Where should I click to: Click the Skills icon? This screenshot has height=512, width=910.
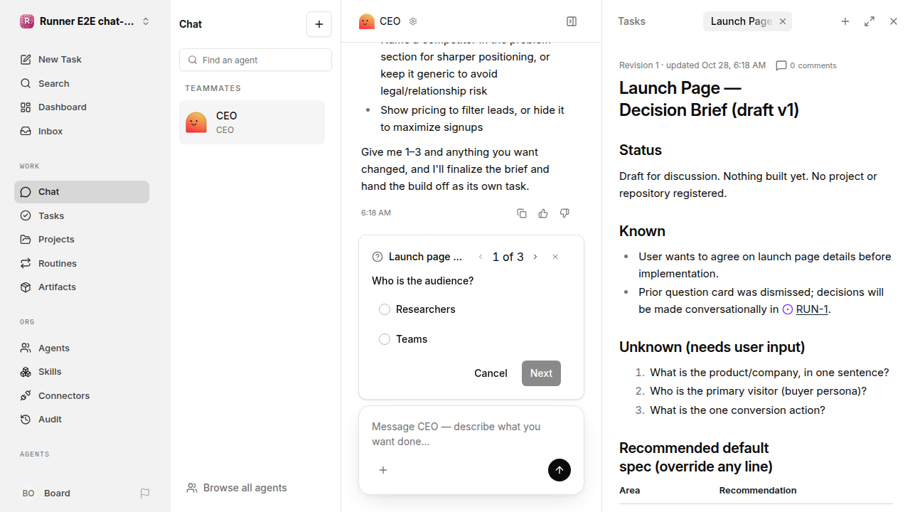tap(26, 372)
